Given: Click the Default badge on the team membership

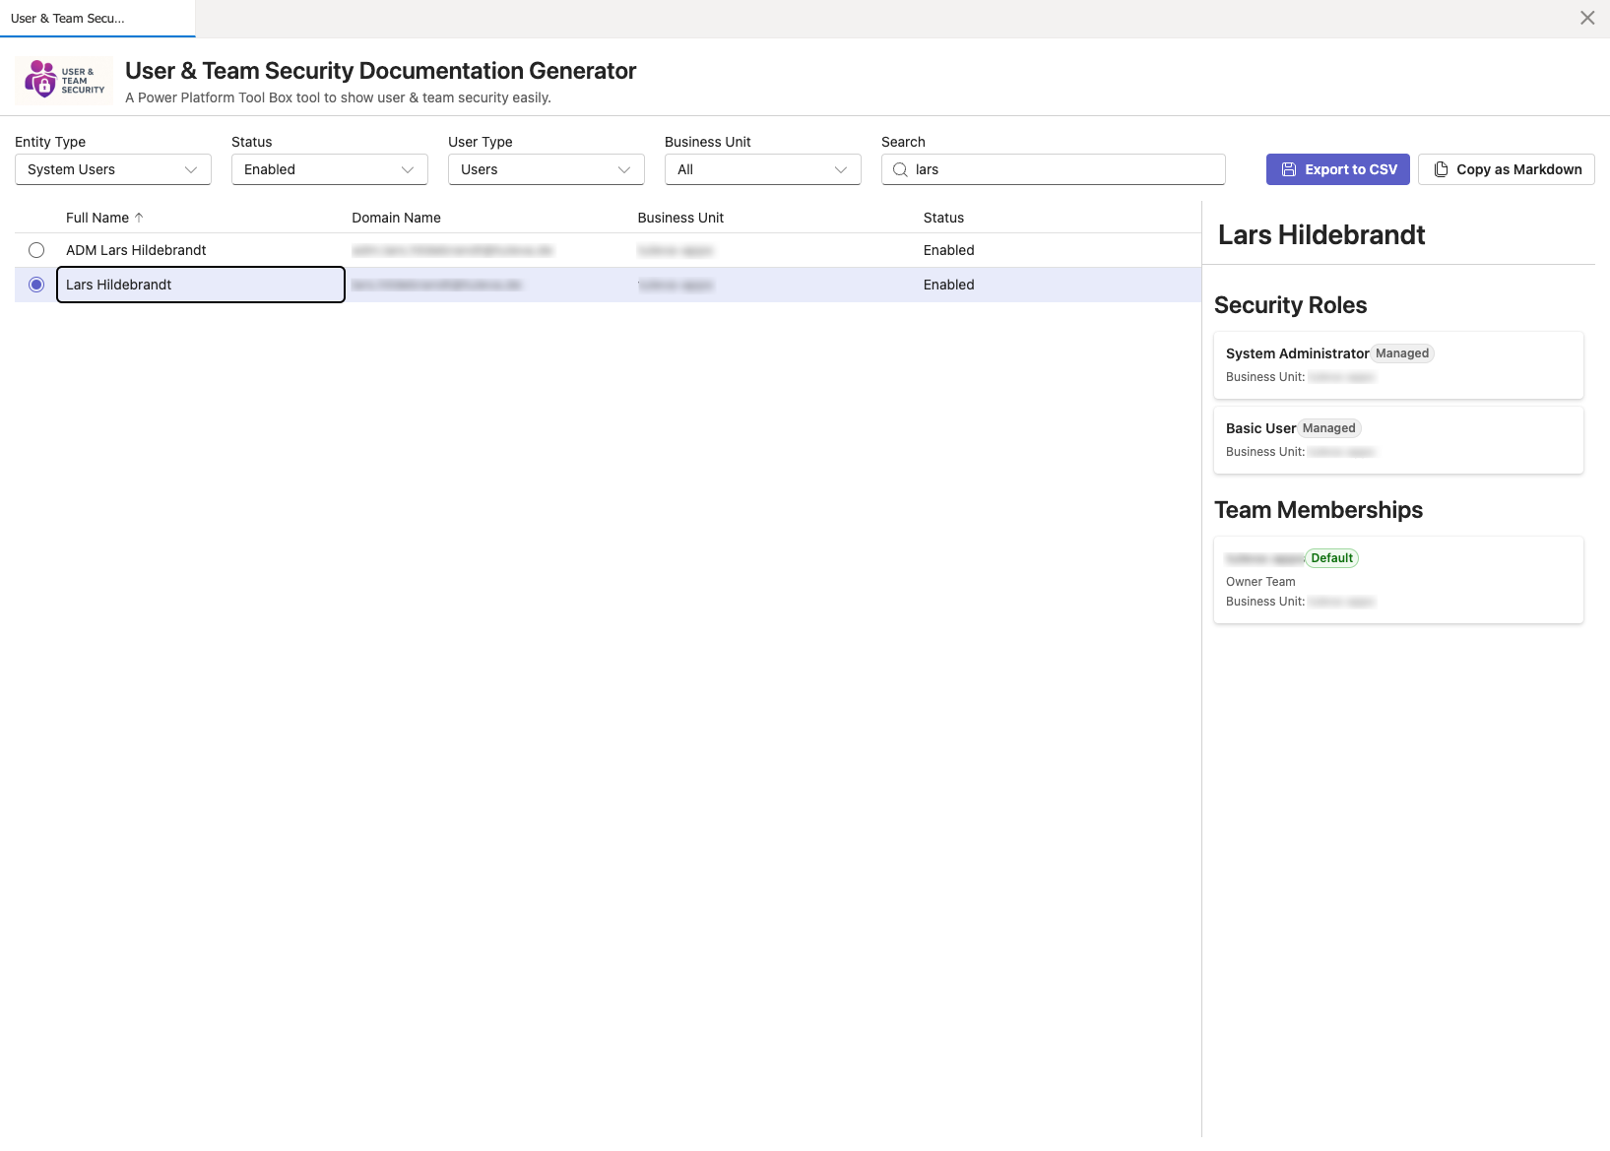Looking at the screenshot, I should tap(1331, 557).
